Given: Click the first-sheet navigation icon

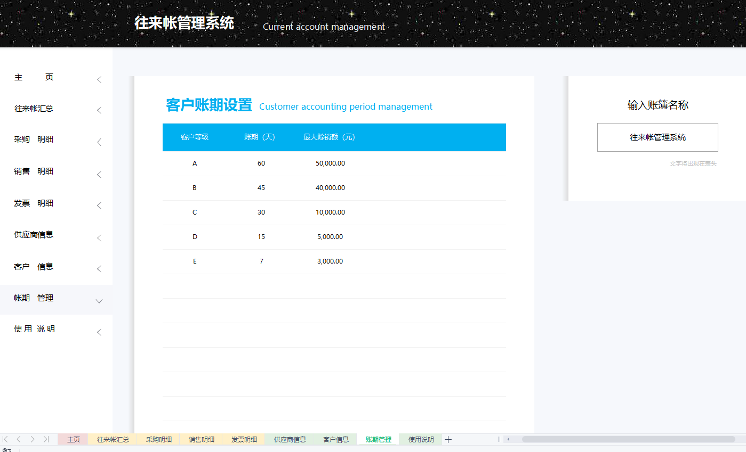Looking at the screenshot, I should point(6,439).
